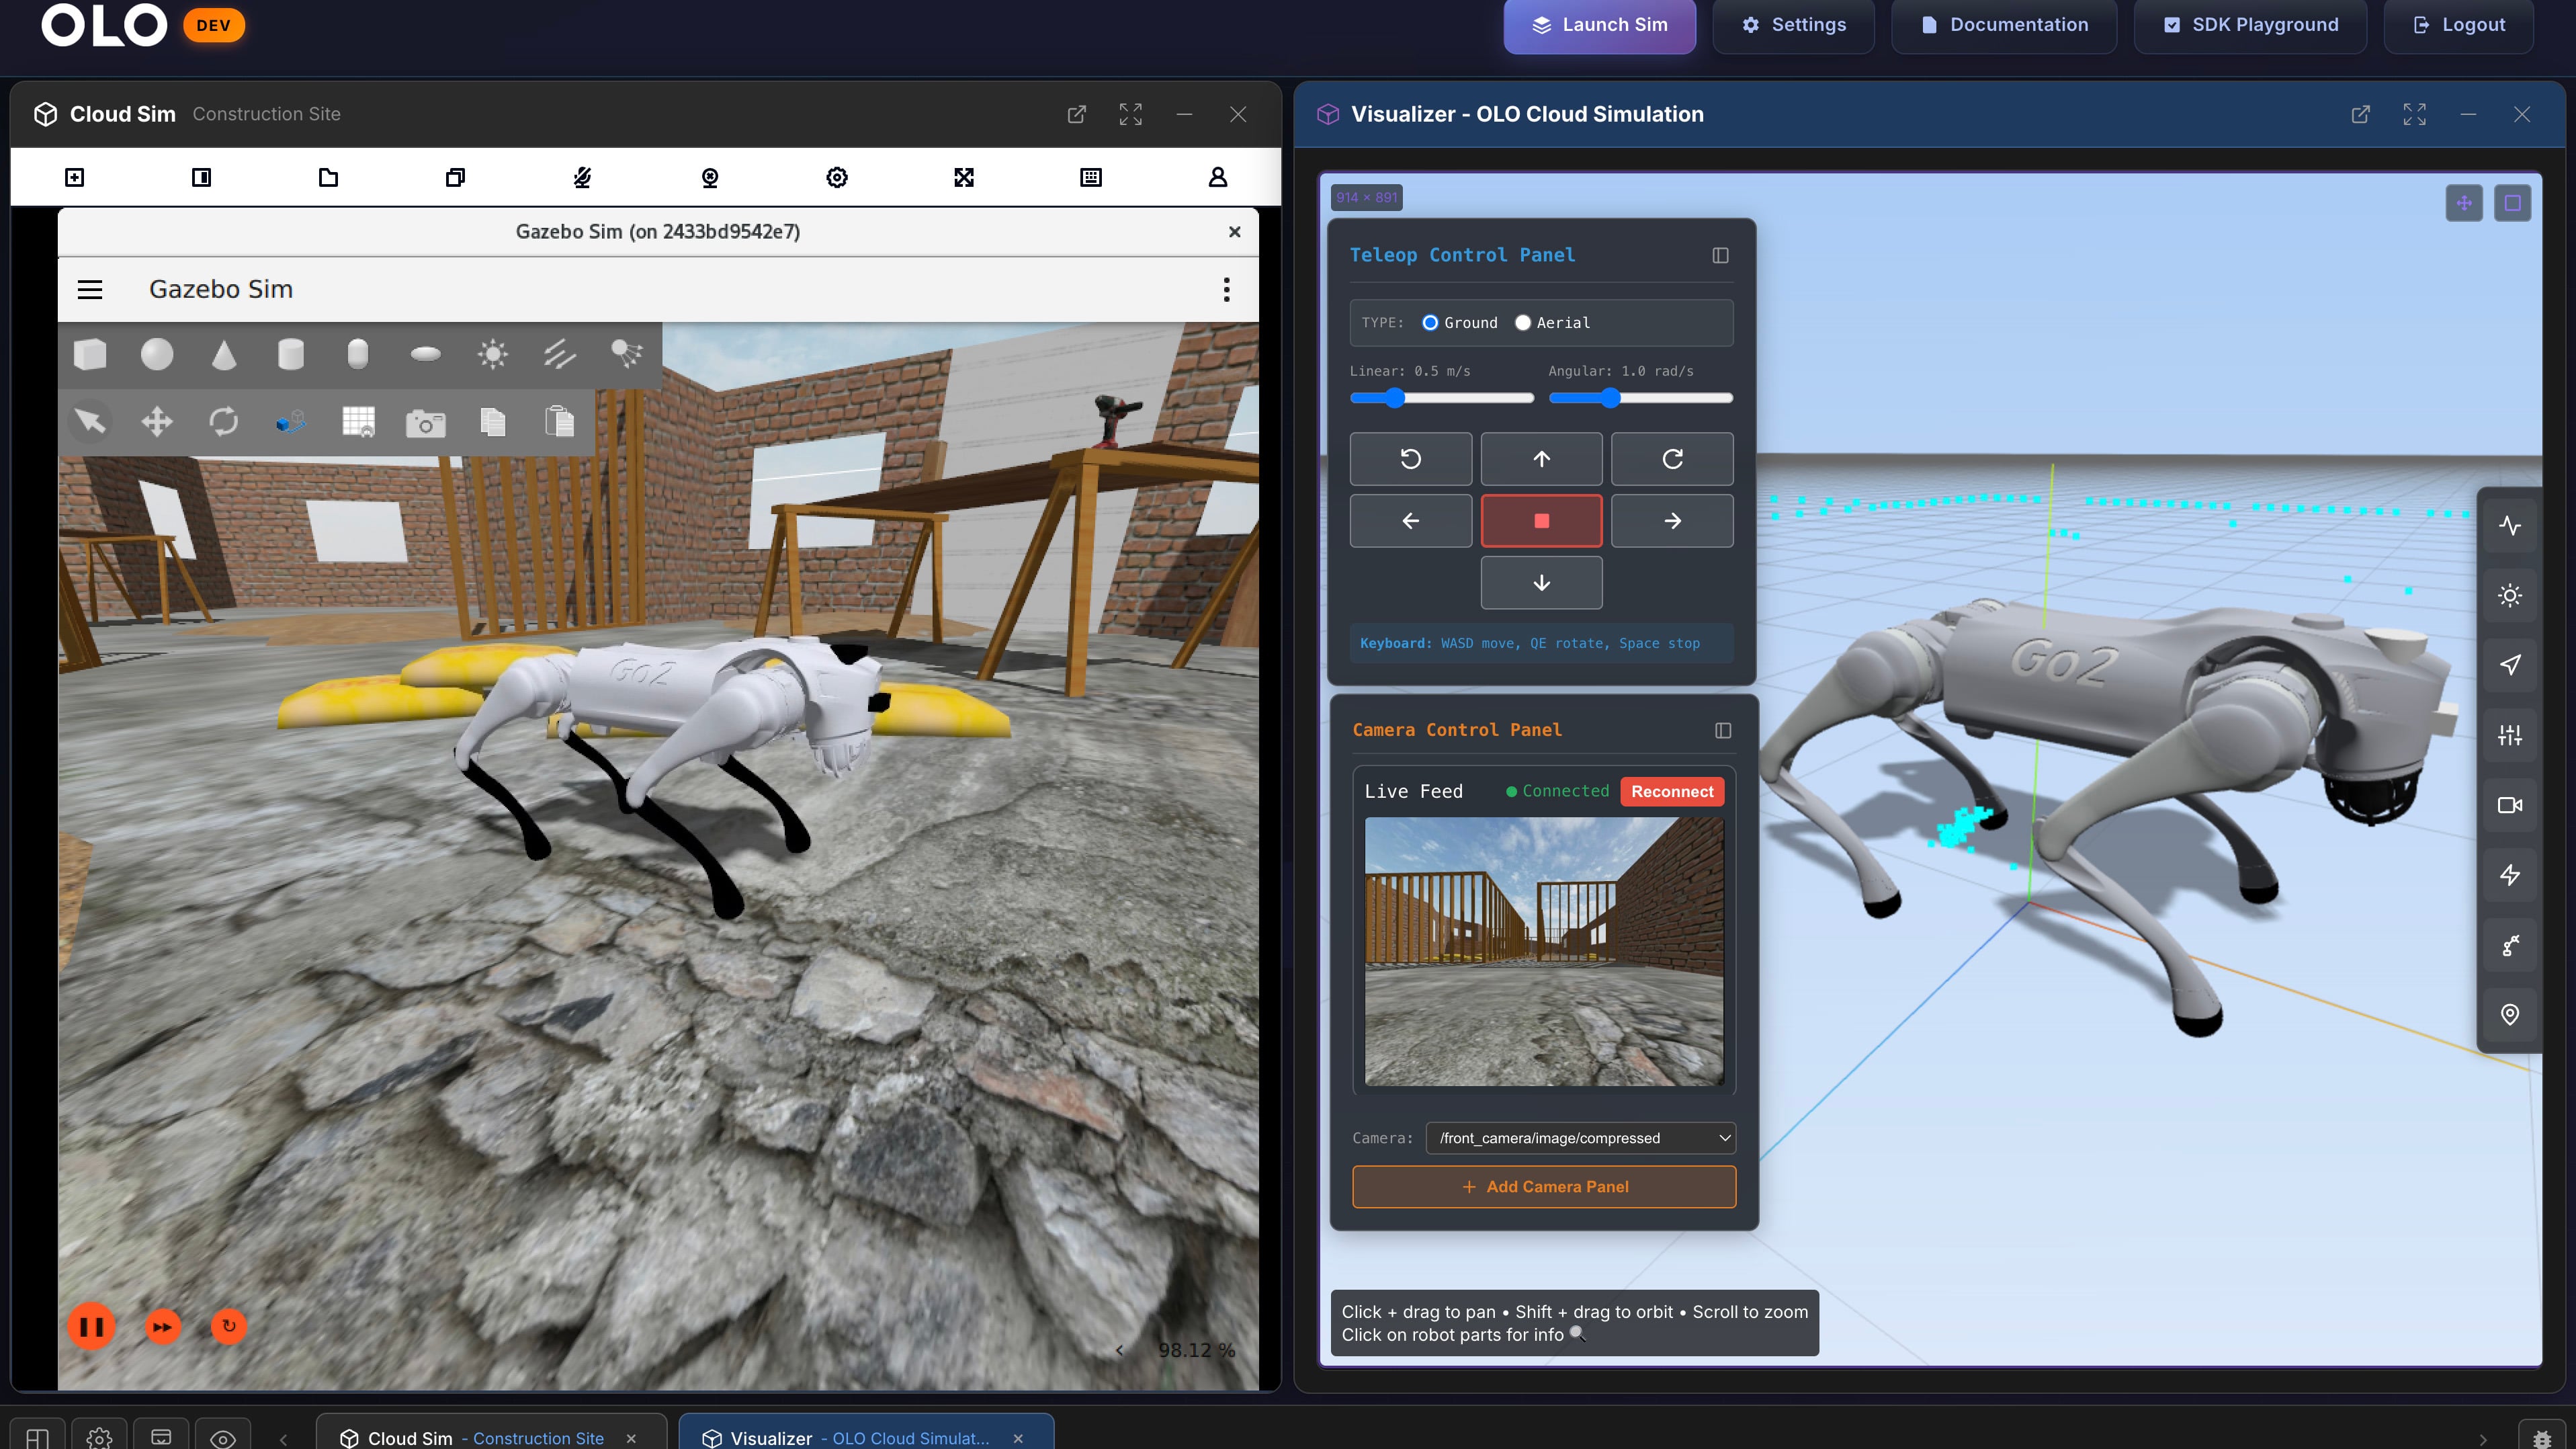Adjust the Angular speed slider
The image size is (2576, 1449).
coord(1640,398)
